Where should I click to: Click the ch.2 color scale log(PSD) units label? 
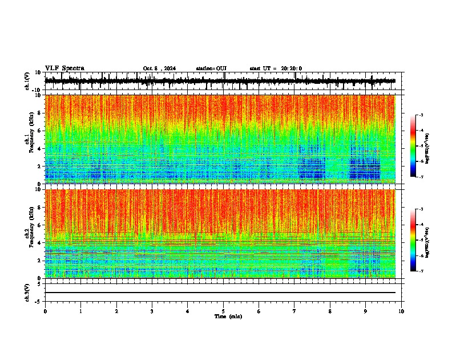click(427, 242)
